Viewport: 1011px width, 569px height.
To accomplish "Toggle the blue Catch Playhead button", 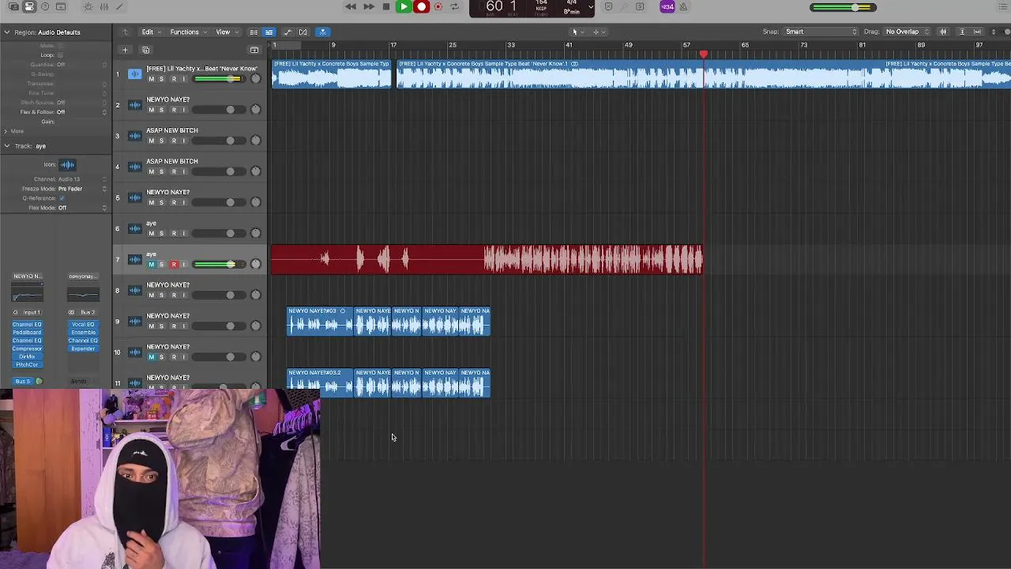I will point(322,32).
